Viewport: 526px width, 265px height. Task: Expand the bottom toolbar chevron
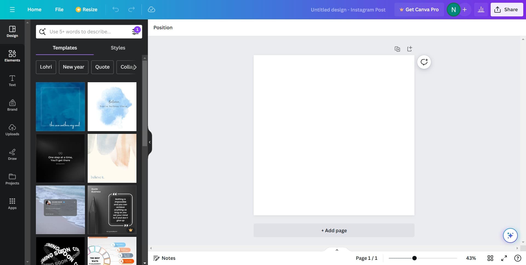(x=337, y=250)
